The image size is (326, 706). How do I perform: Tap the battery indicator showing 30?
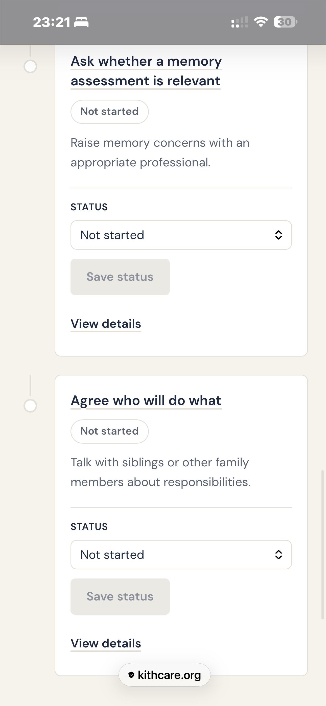285,22
